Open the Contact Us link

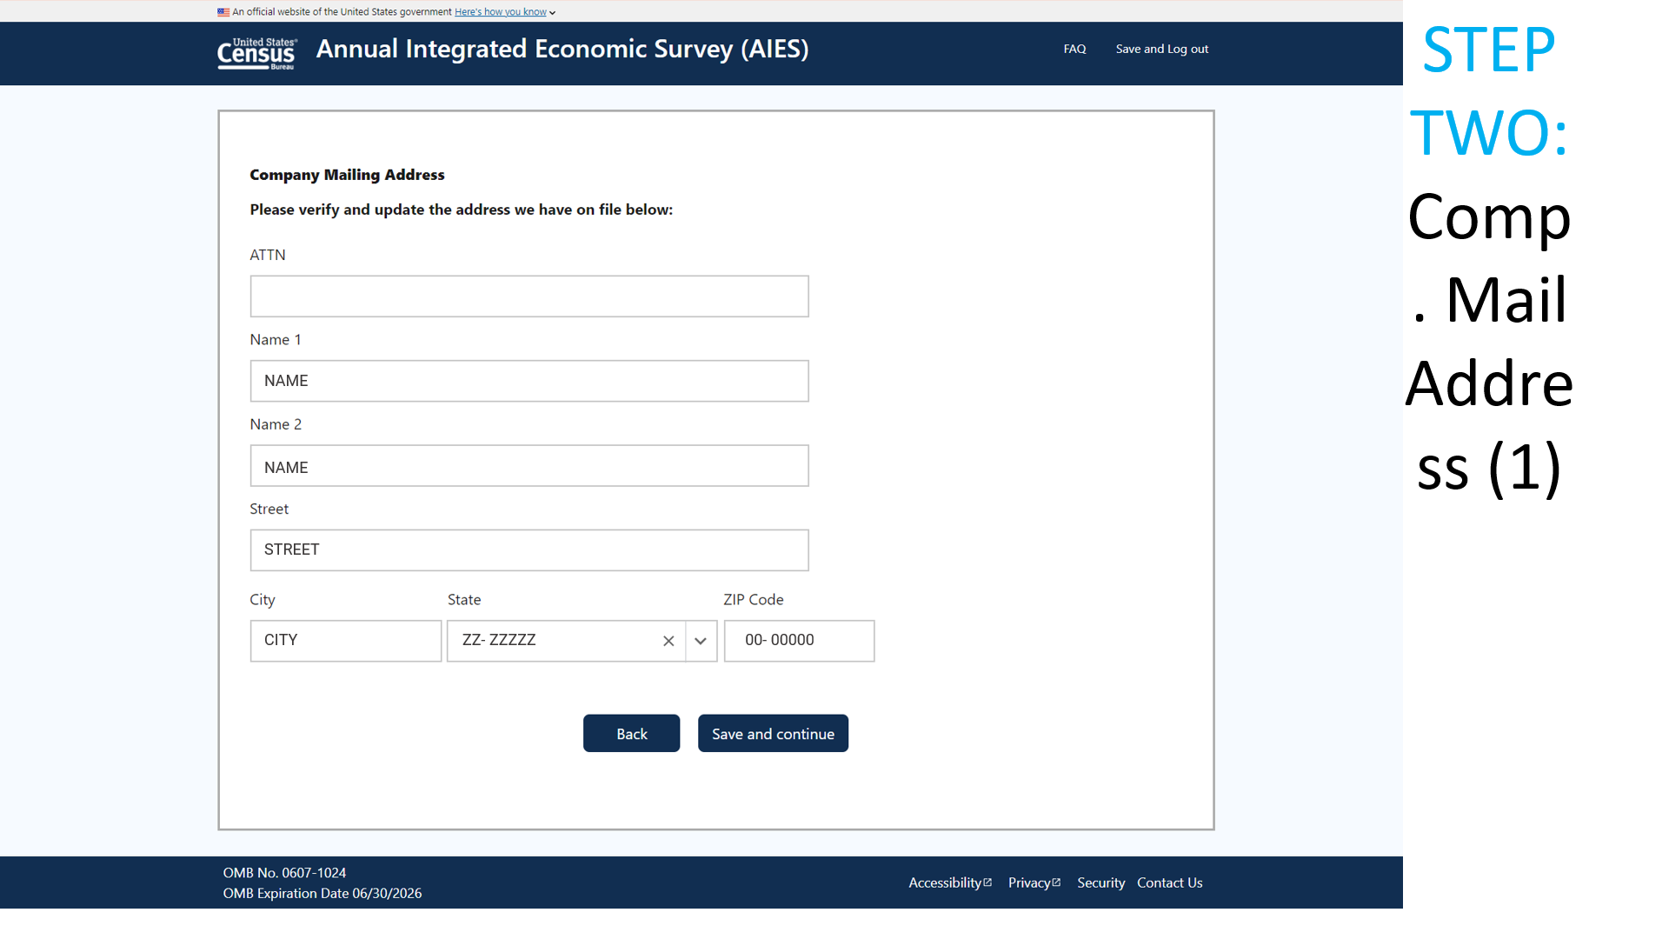1169,882
